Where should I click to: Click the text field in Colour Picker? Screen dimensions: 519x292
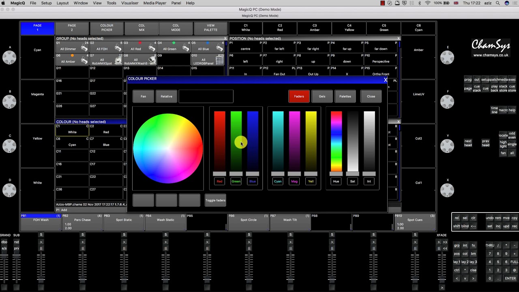tap(206, 96)
